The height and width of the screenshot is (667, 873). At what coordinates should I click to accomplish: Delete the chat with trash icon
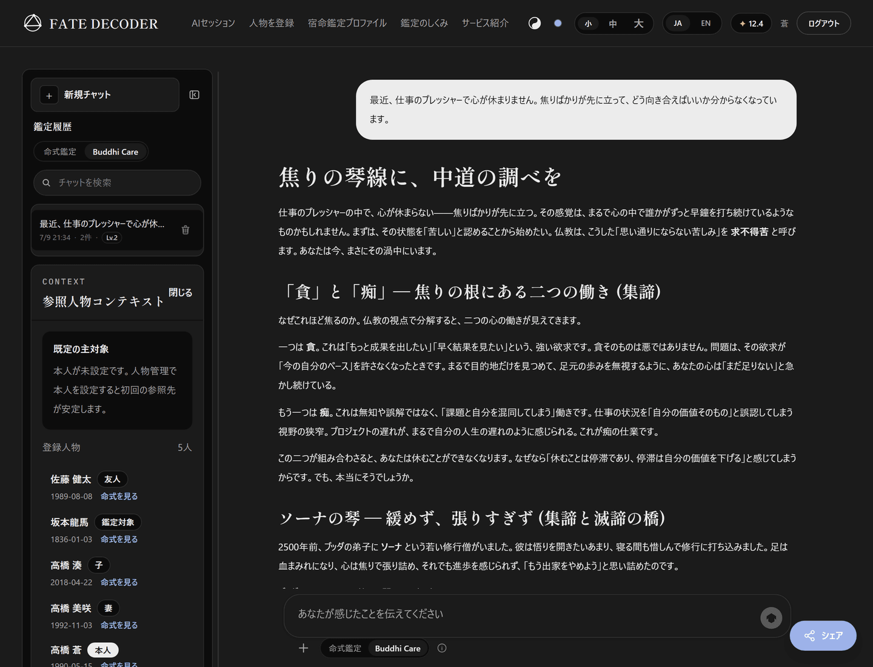click(x=186, y=230)
